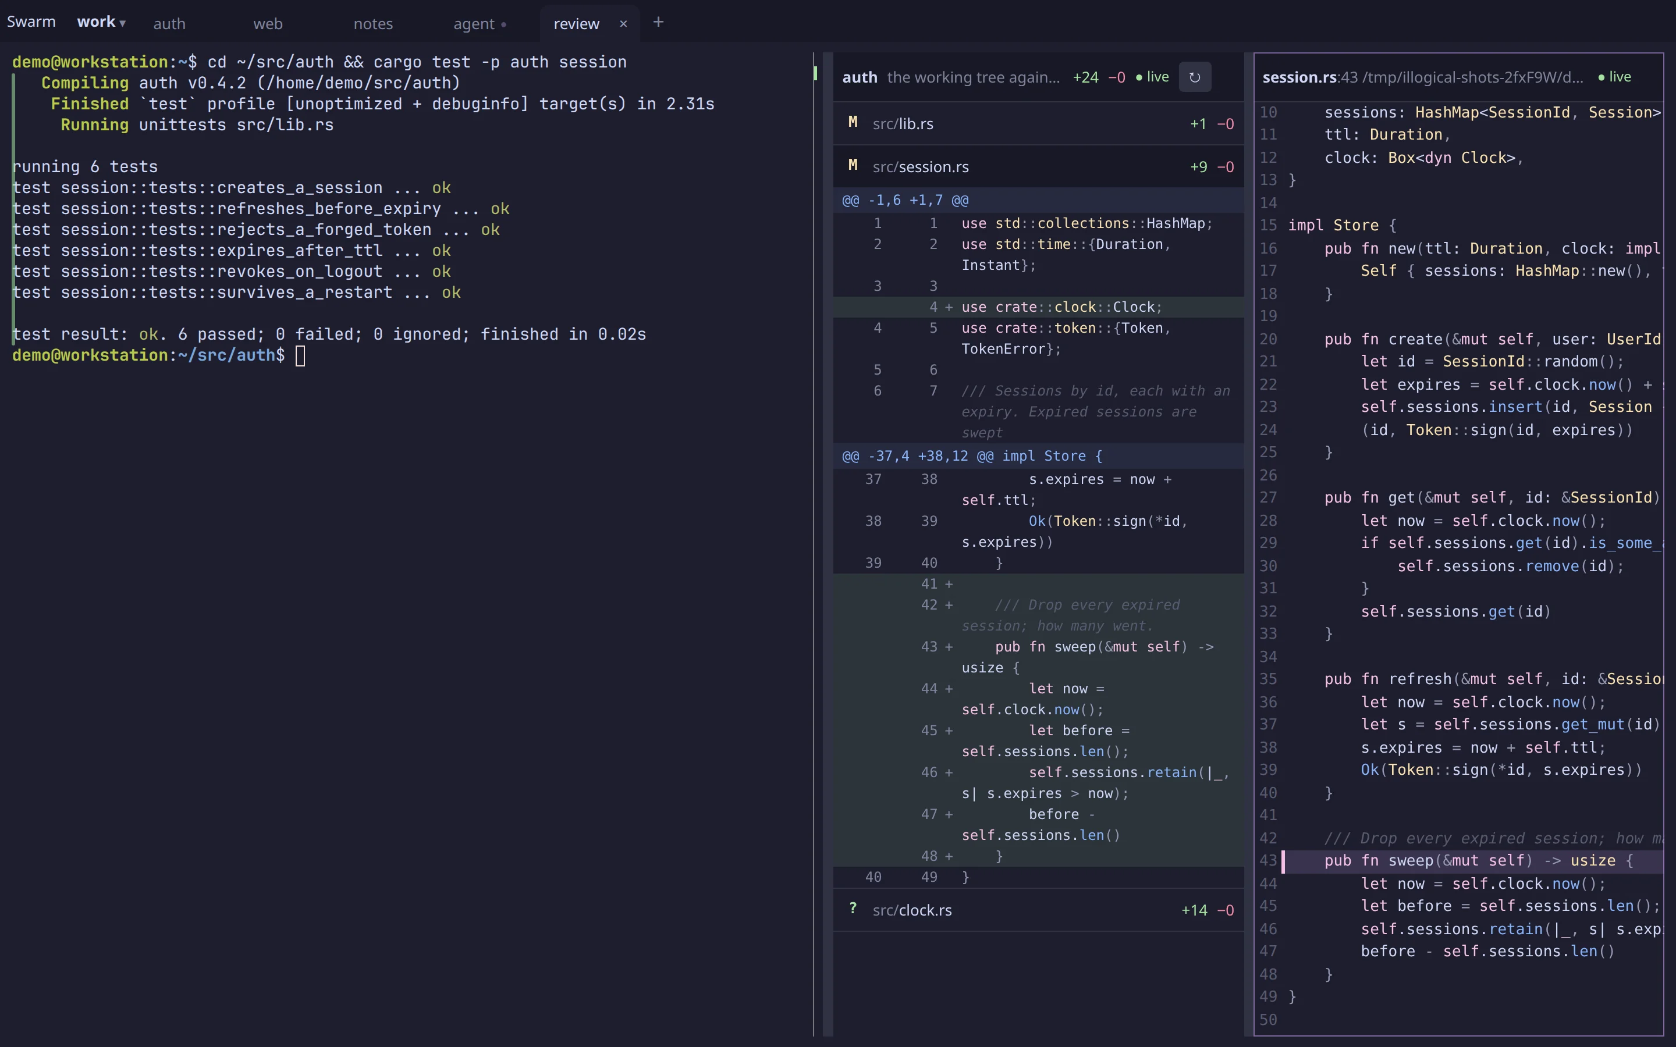
Task: Switch to the notes tab
Action: [373, 23]
